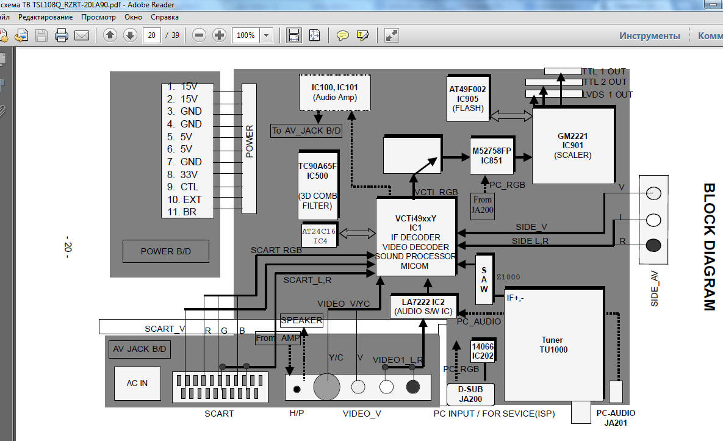This screenshot has width=723, height=441.
Task: Open the Инструменты panel
Action: [x=649, y=35]
